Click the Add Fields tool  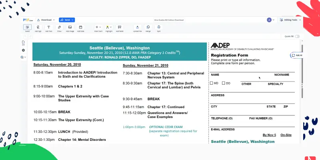click(120, 27)
